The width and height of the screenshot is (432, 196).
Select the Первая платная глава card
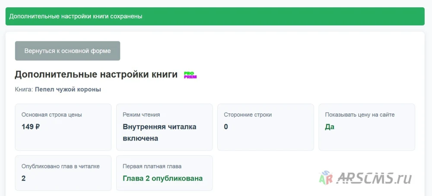(165, 173)
